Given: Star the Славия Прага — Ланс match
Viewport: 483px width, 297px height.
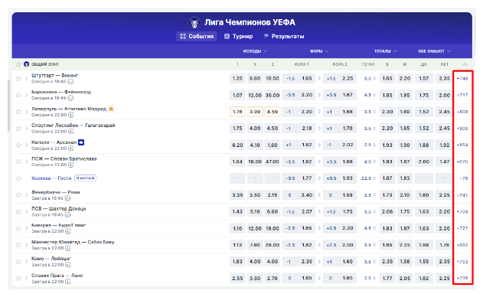Looking at the screenshot, I should click(18, 278).
